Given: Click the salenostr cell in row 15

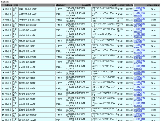Looking at the screenshot, I should click(x=121, y=105).
